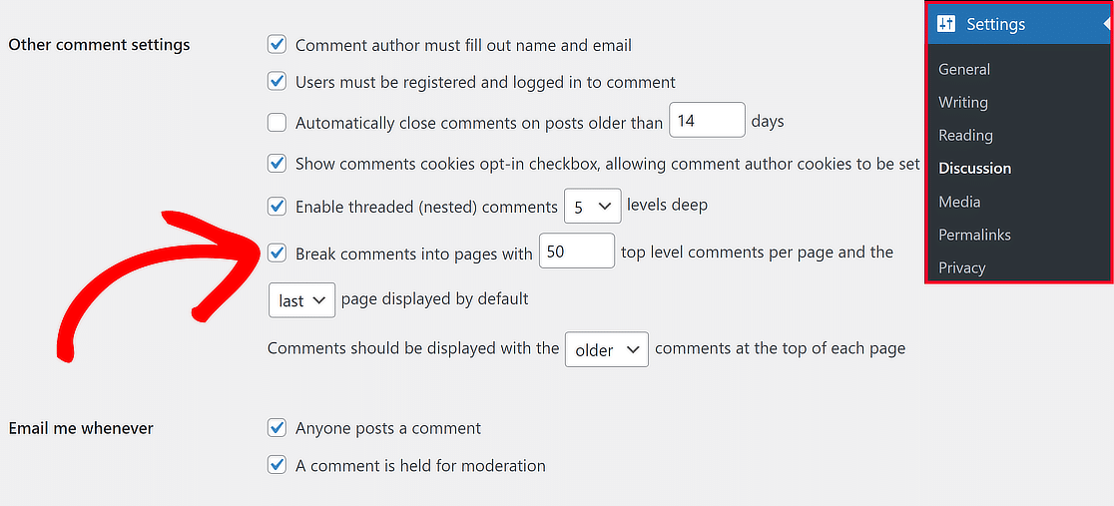Disable threaded nested comments checkbox

pos(278,207)
